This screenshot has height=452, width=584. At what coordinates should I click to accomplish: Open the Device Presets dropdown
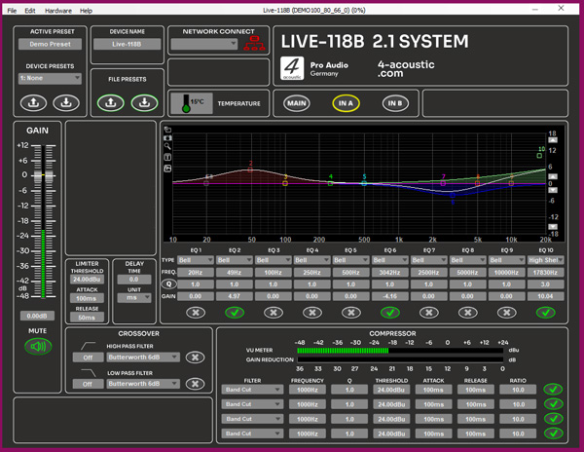coord(50,79)
